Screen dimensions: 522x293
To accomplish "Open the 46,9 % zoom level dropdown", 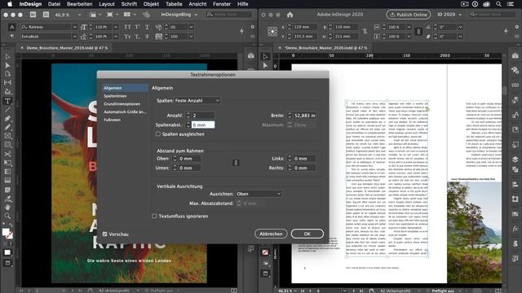I will [x=79, y=15].
